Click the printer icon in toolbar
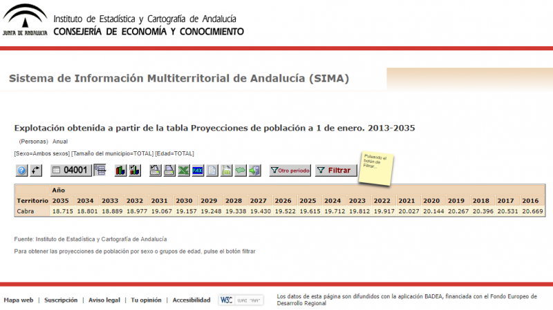Image resolution: width=553 pixels, height=310 pixels. (169, 170)
